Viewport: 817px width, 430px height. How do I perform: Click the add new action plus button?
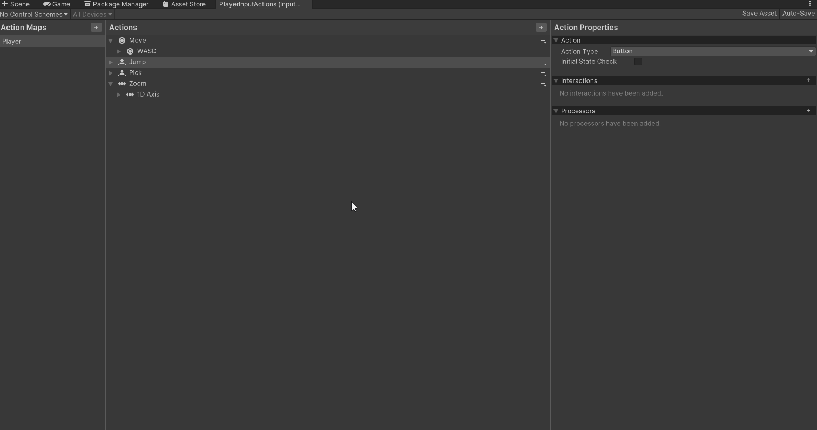541,28
